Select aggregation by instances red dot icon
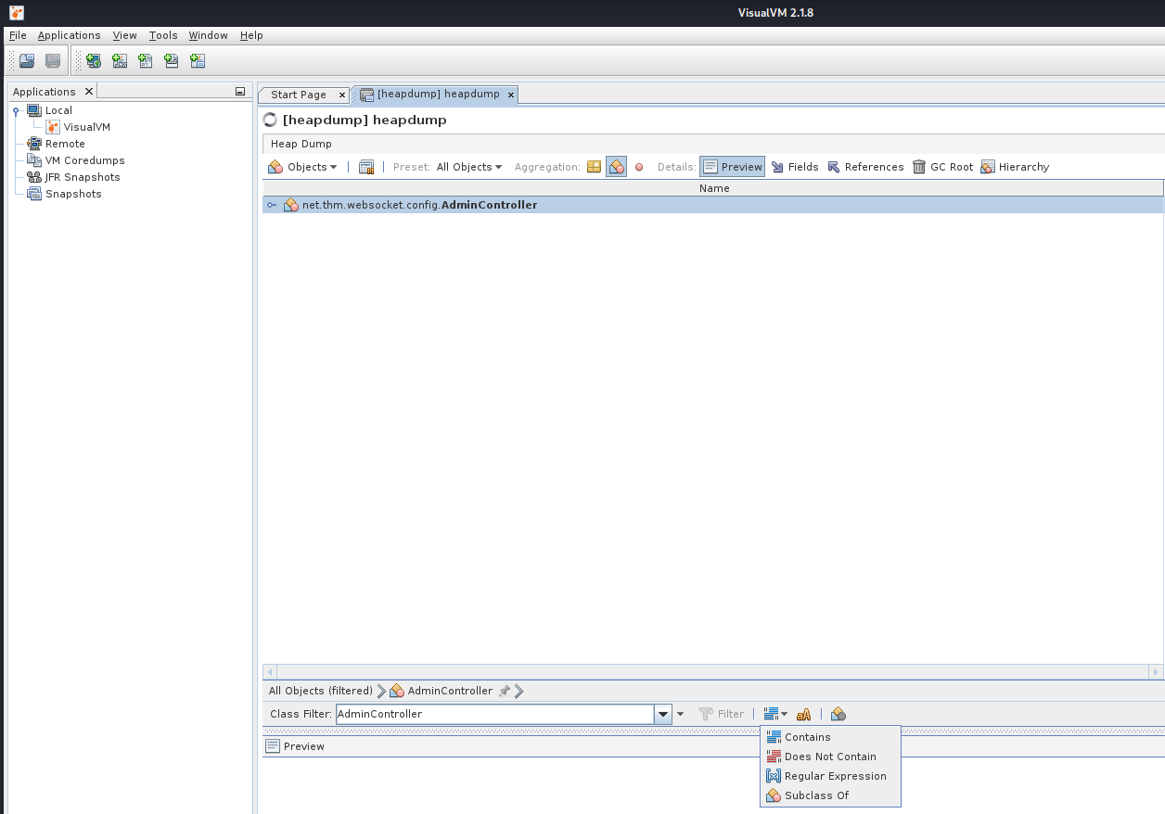This screenshot has height=814, width=1165. tap(639, 167)
